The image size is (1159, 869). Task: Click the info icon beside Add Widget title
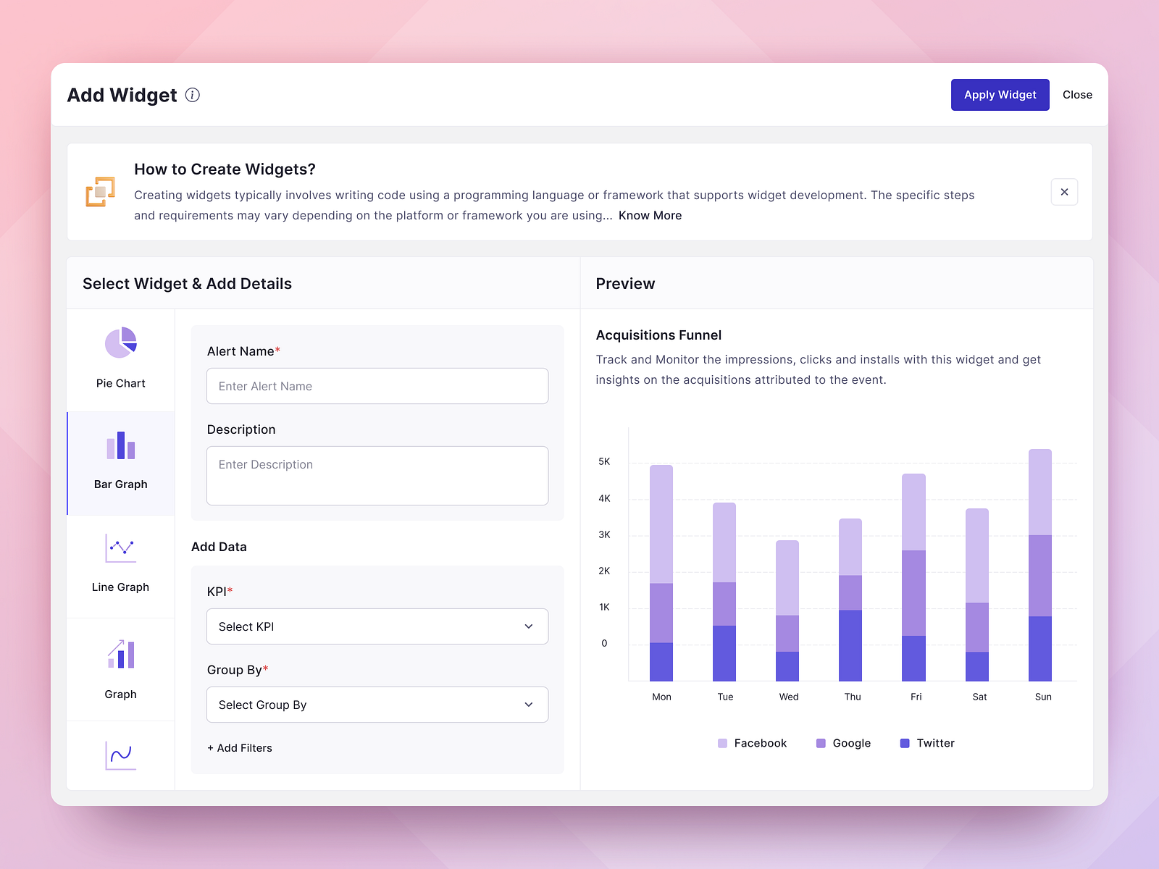click(192, 95)
